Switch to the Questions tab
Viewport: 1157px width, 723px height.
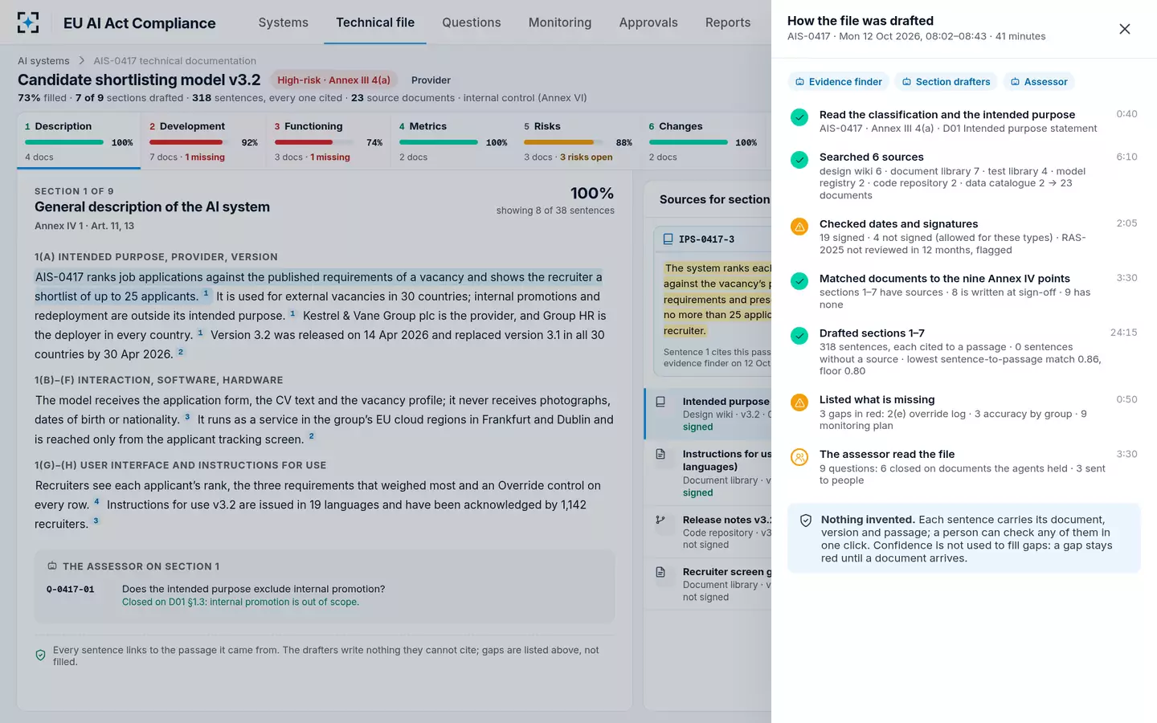(472, 22)
